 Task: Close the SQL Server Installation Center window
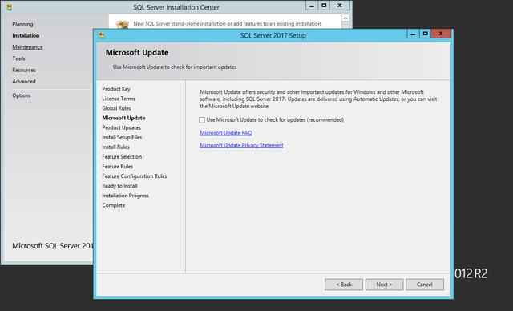[x=340, y=6]
